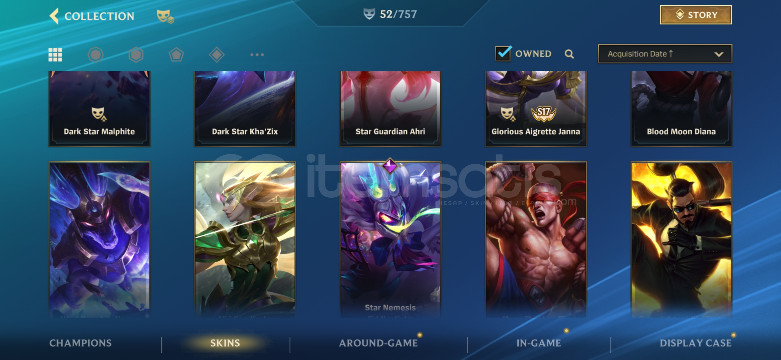Open the Around-Game tab
781x360 pixels.
[x=378, y=343]
